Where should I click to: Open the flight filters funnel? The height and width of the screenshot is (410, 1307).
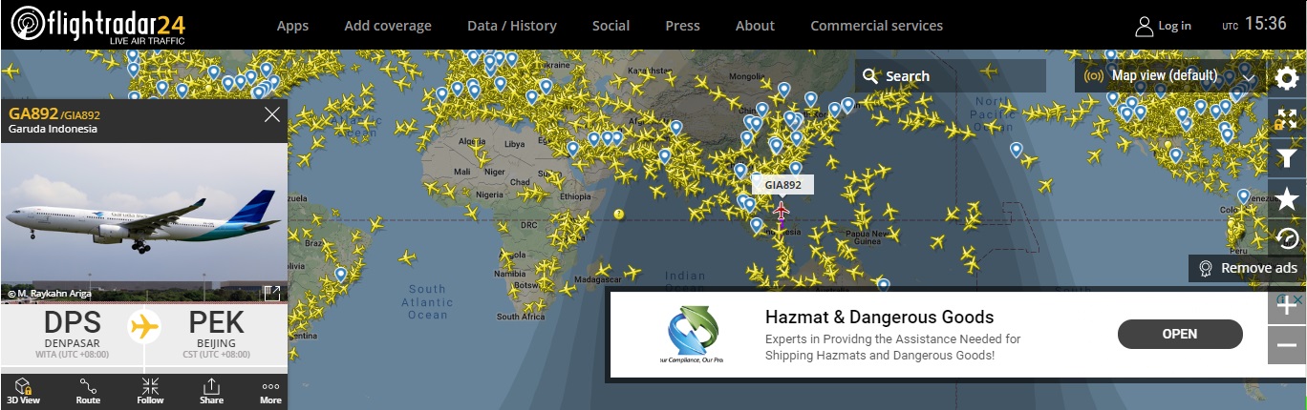point(1287,159)
